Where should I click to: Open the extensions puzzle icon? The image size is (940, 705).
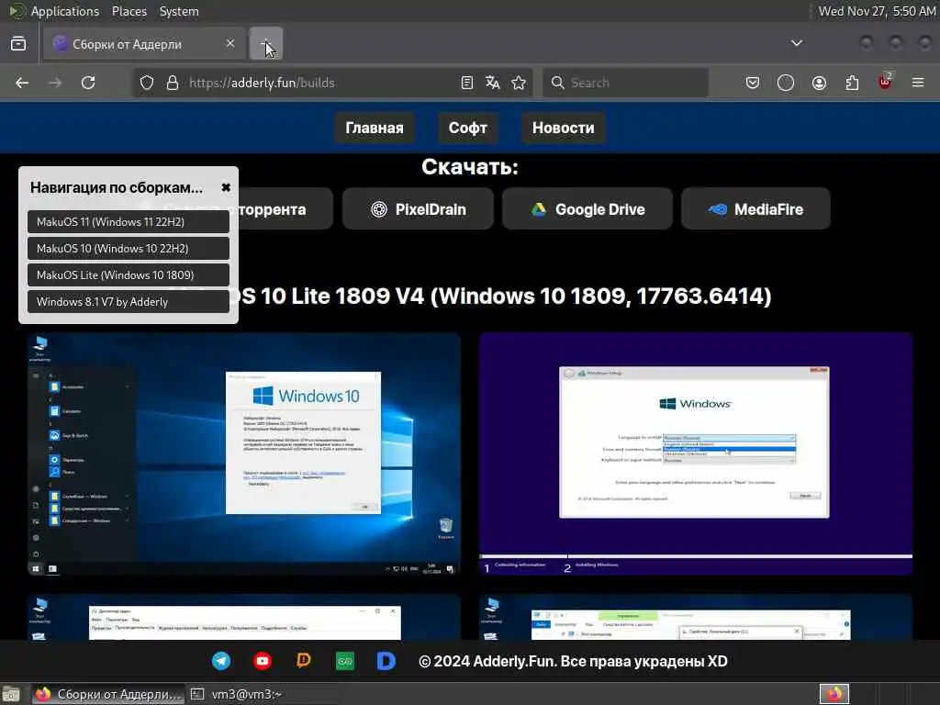[x=852, y=83]
